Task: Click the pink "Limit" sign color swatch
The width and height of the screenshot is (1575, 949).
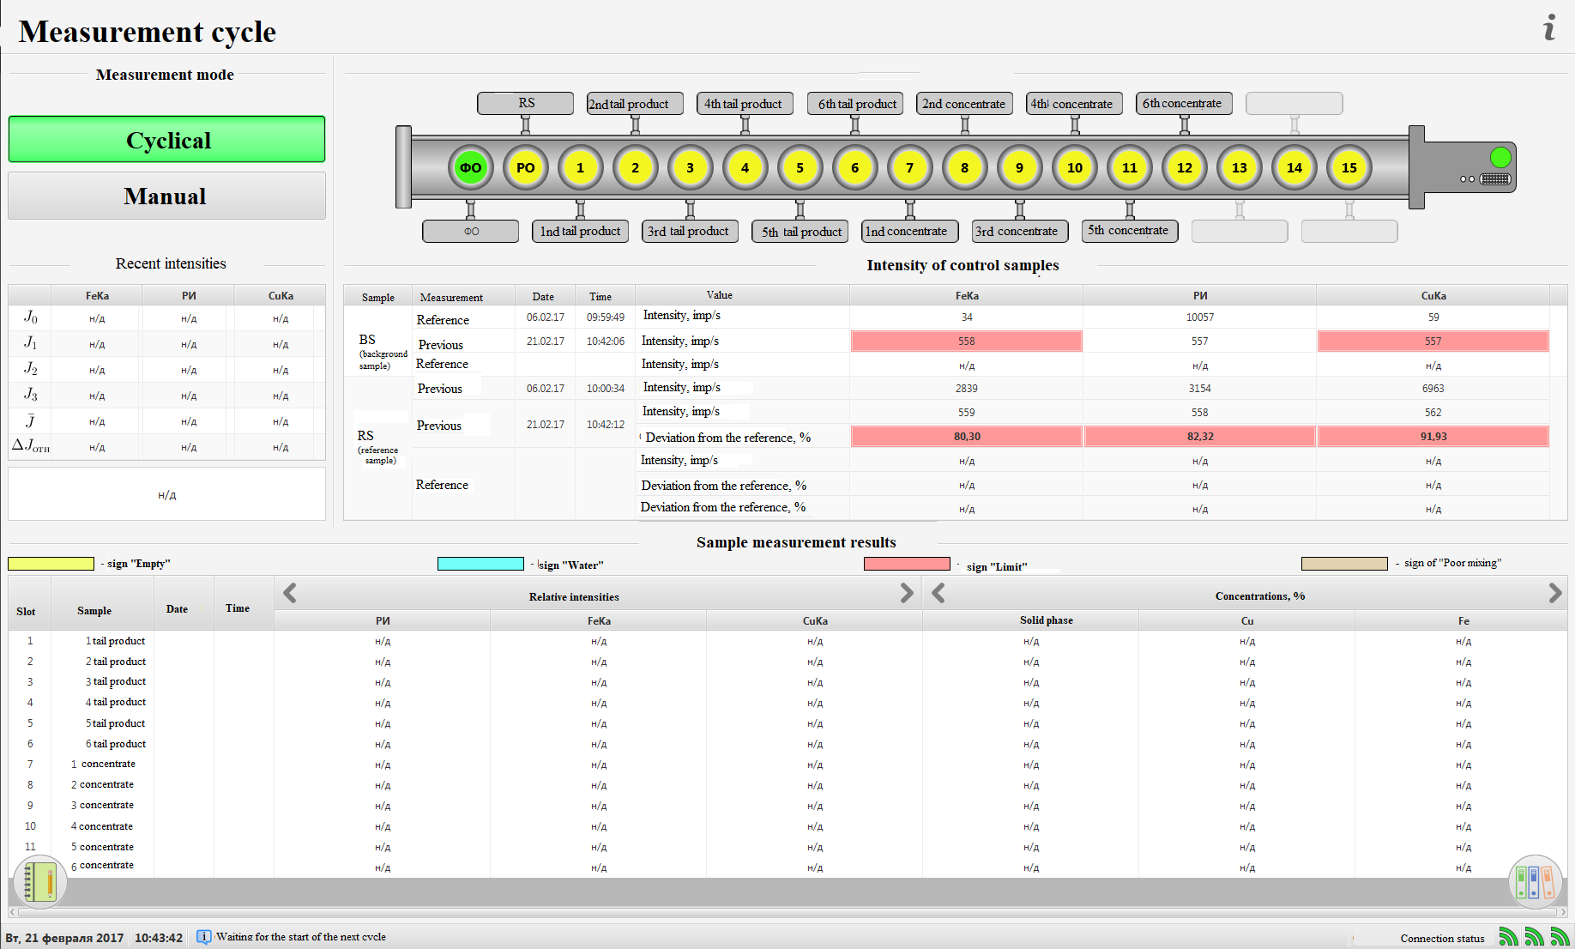Action: (x=907, y=564)
